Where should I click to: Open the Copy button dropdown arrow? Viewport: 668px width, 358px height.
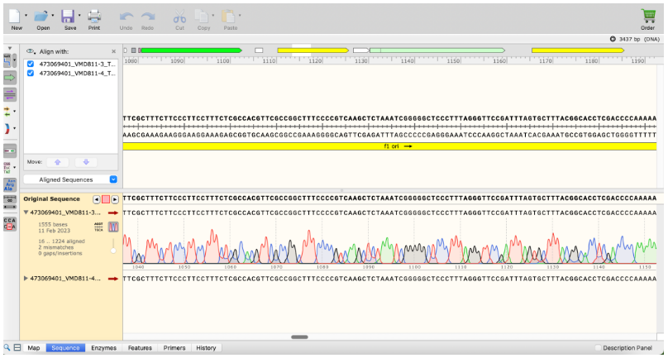212,16
